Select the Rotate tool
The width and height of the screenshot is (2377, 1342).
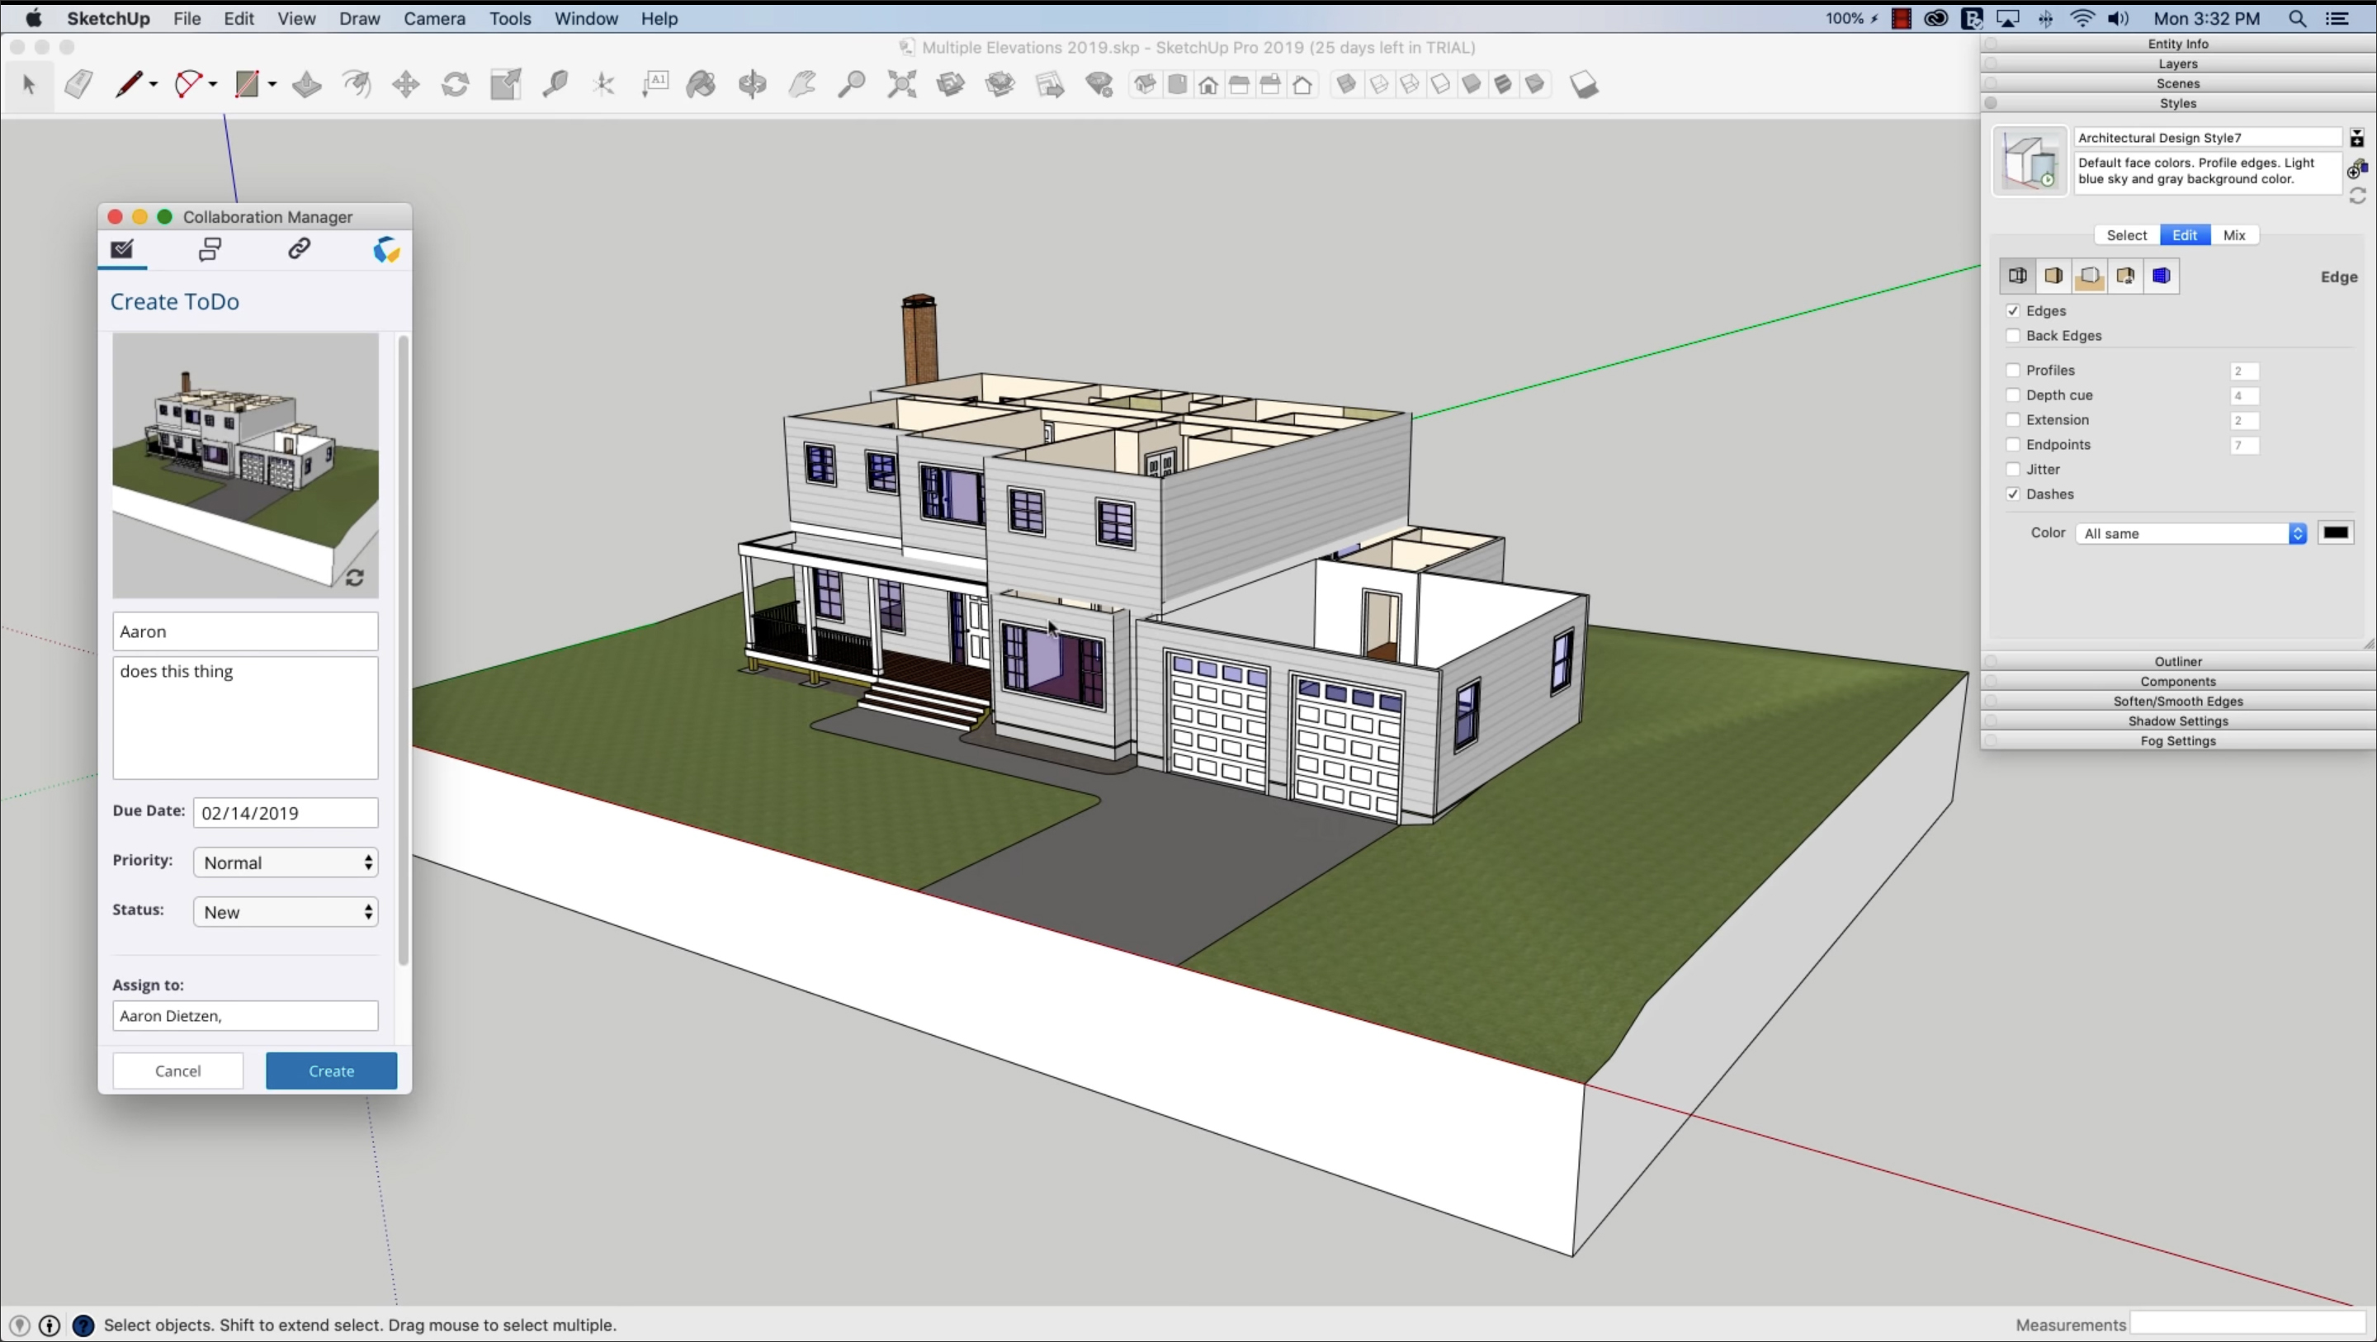tap(455, 85)
